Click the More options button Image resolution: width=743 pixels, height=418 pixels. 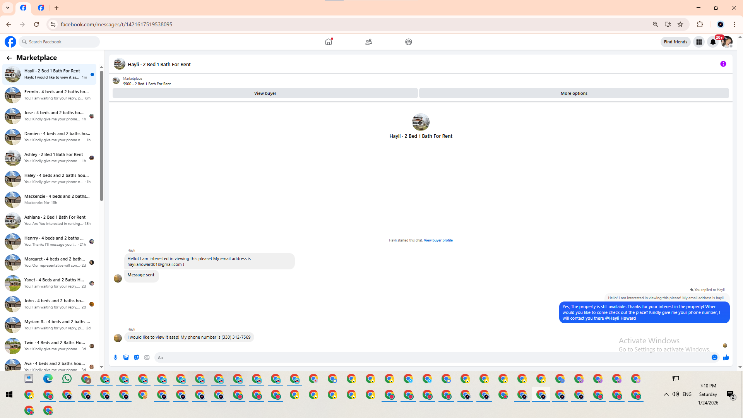pos(574,93)
